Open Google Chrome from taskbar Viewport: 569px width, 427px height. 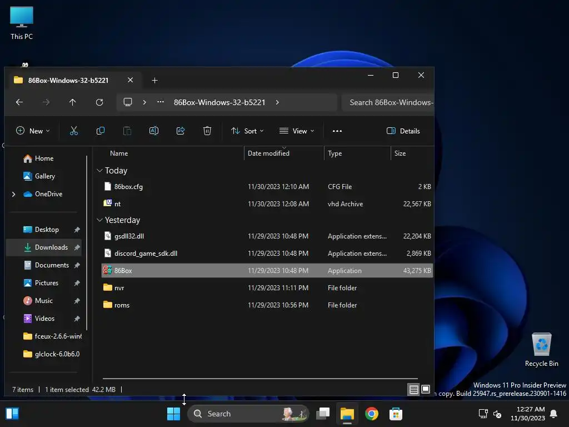click(x=372, y=414)
